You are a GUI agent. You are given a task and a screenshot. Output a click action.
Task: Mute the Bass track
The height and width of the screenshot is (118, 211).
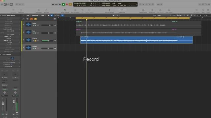point(34,33)
